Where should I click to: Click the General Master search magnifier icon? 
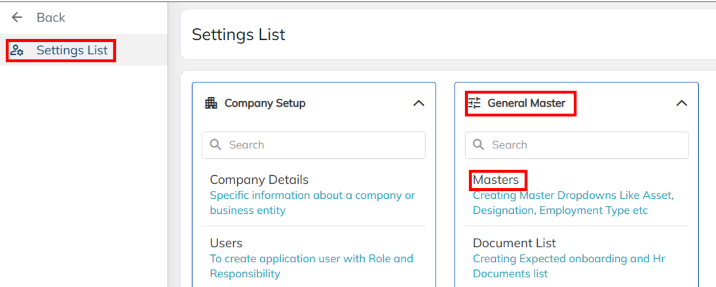coord(479,145)
